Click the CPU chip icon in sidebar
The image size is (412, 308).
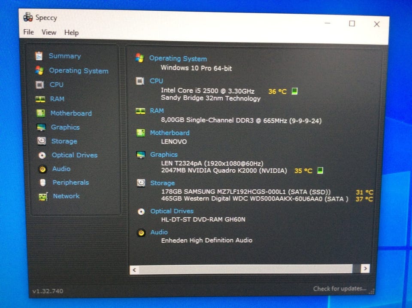[40, 85]
